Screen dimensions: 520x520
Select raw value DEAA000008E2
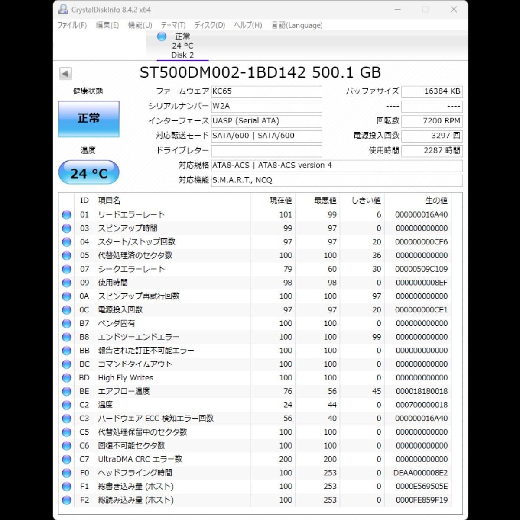click(420, 473)
